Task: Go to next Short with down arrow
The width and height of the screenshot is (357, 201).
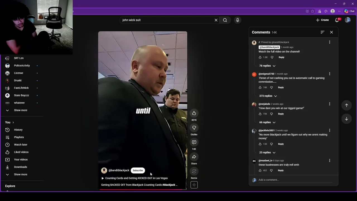Action: [346, 119]
